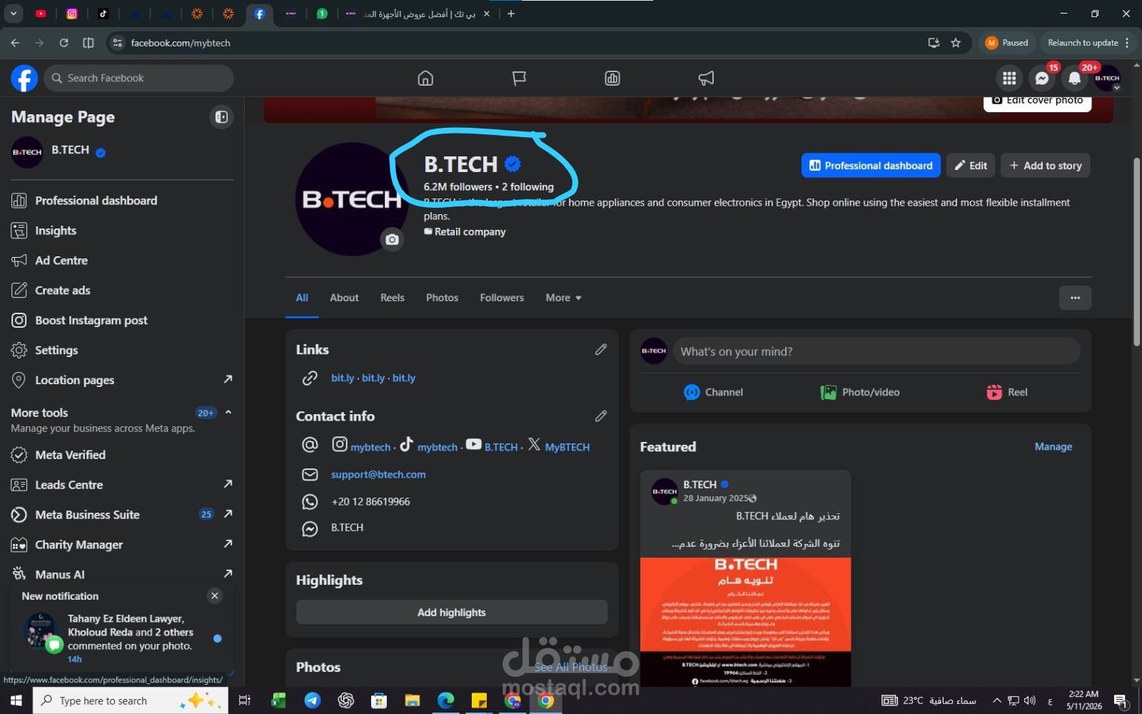The width and height of the screenshot is (1142, 714).
Task: Go back in the browser
Action: [15, 43]
